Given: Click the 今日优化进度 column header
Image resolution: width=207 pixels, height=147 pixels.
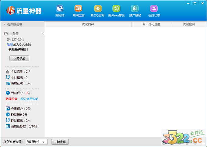Looking at the screenshot, I should [x=151, y=24].
